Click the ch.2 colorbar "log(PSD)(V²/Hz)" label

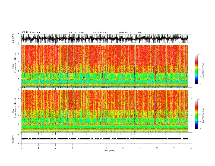tap(203, 116)
